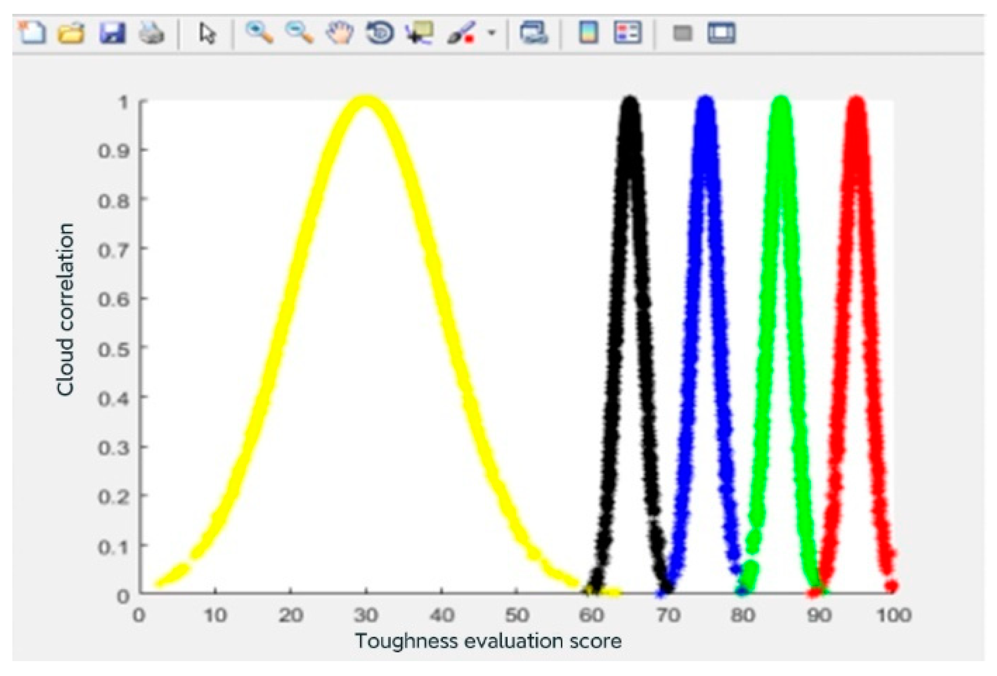This screenshot has height=676, width=997.
Task: Open a file with the folder icon
Action: [x=71, y=33]
